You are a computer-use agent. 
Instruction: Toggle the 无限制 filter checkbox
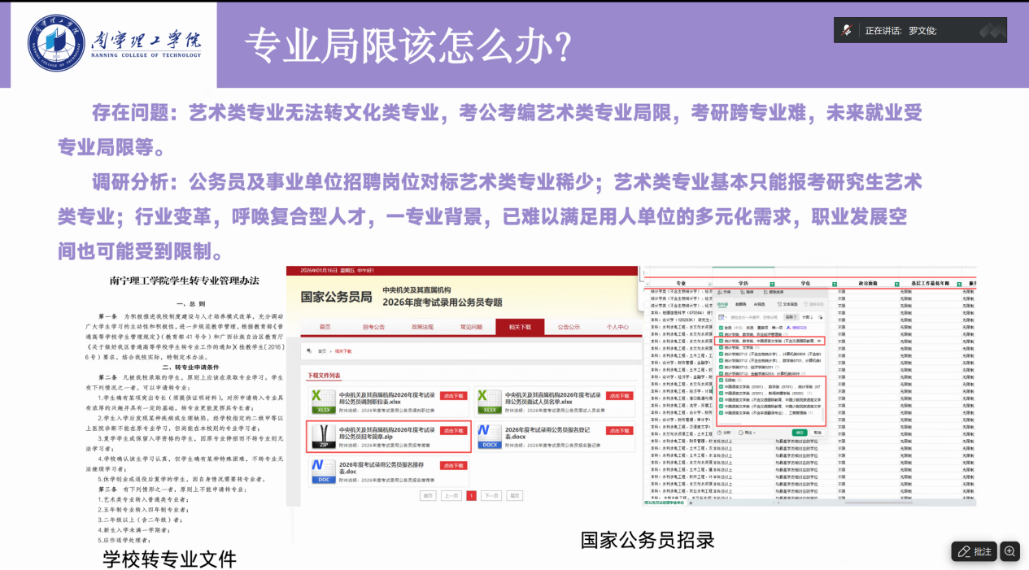[721, 380]
